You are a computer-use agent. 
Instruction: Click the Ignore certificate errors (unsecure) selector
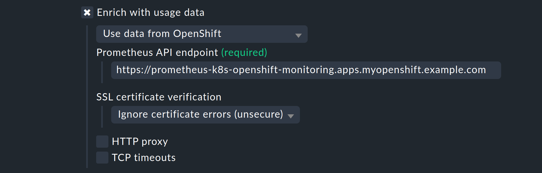(x=200, y=115)
